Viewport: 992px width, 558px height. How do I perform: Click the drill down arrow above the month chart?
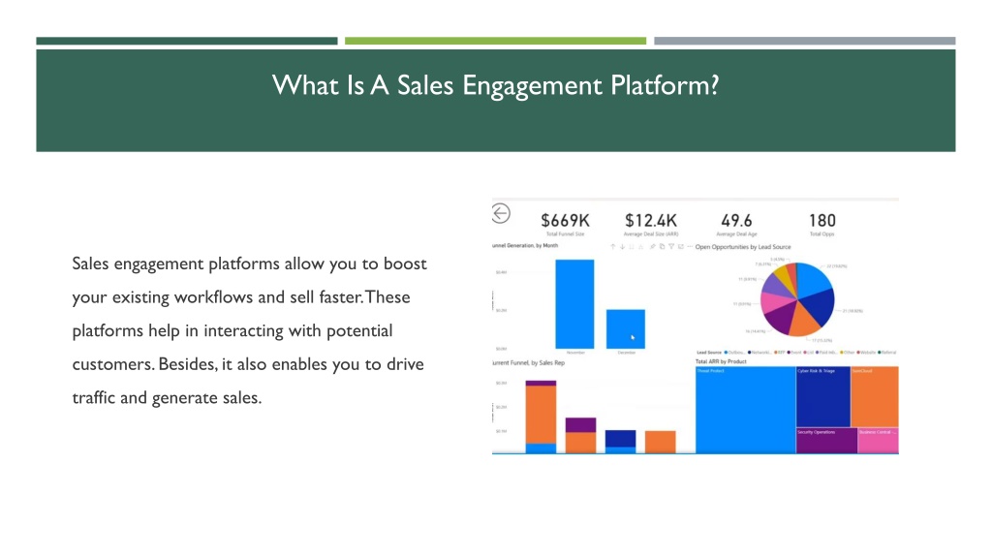(623, 247)
